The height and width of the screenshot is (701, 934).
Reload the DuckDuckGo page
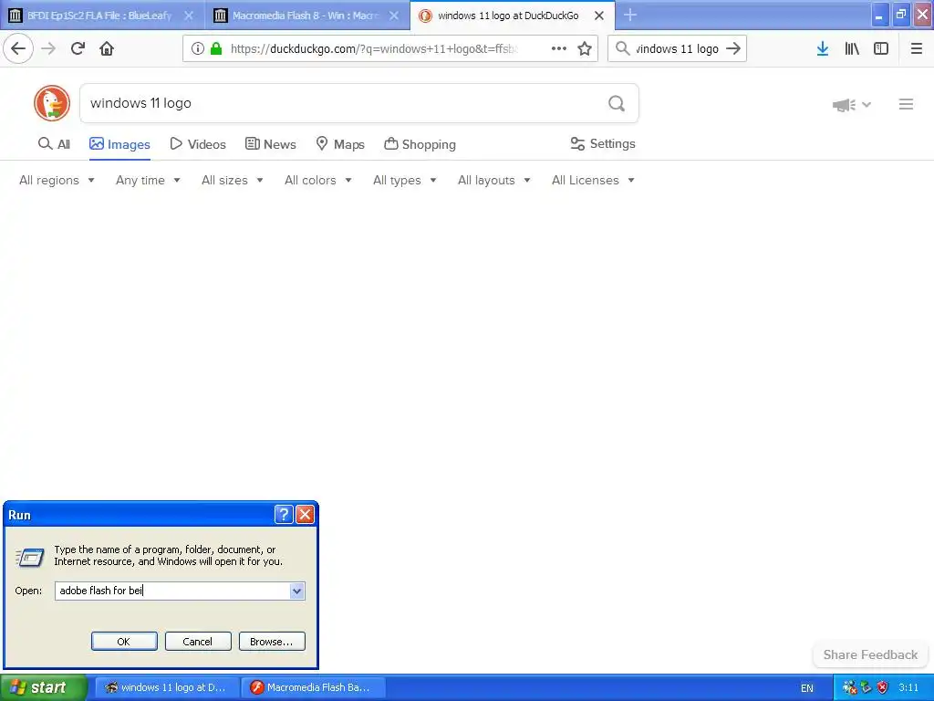pyautogui.click(x=78, y=48)
